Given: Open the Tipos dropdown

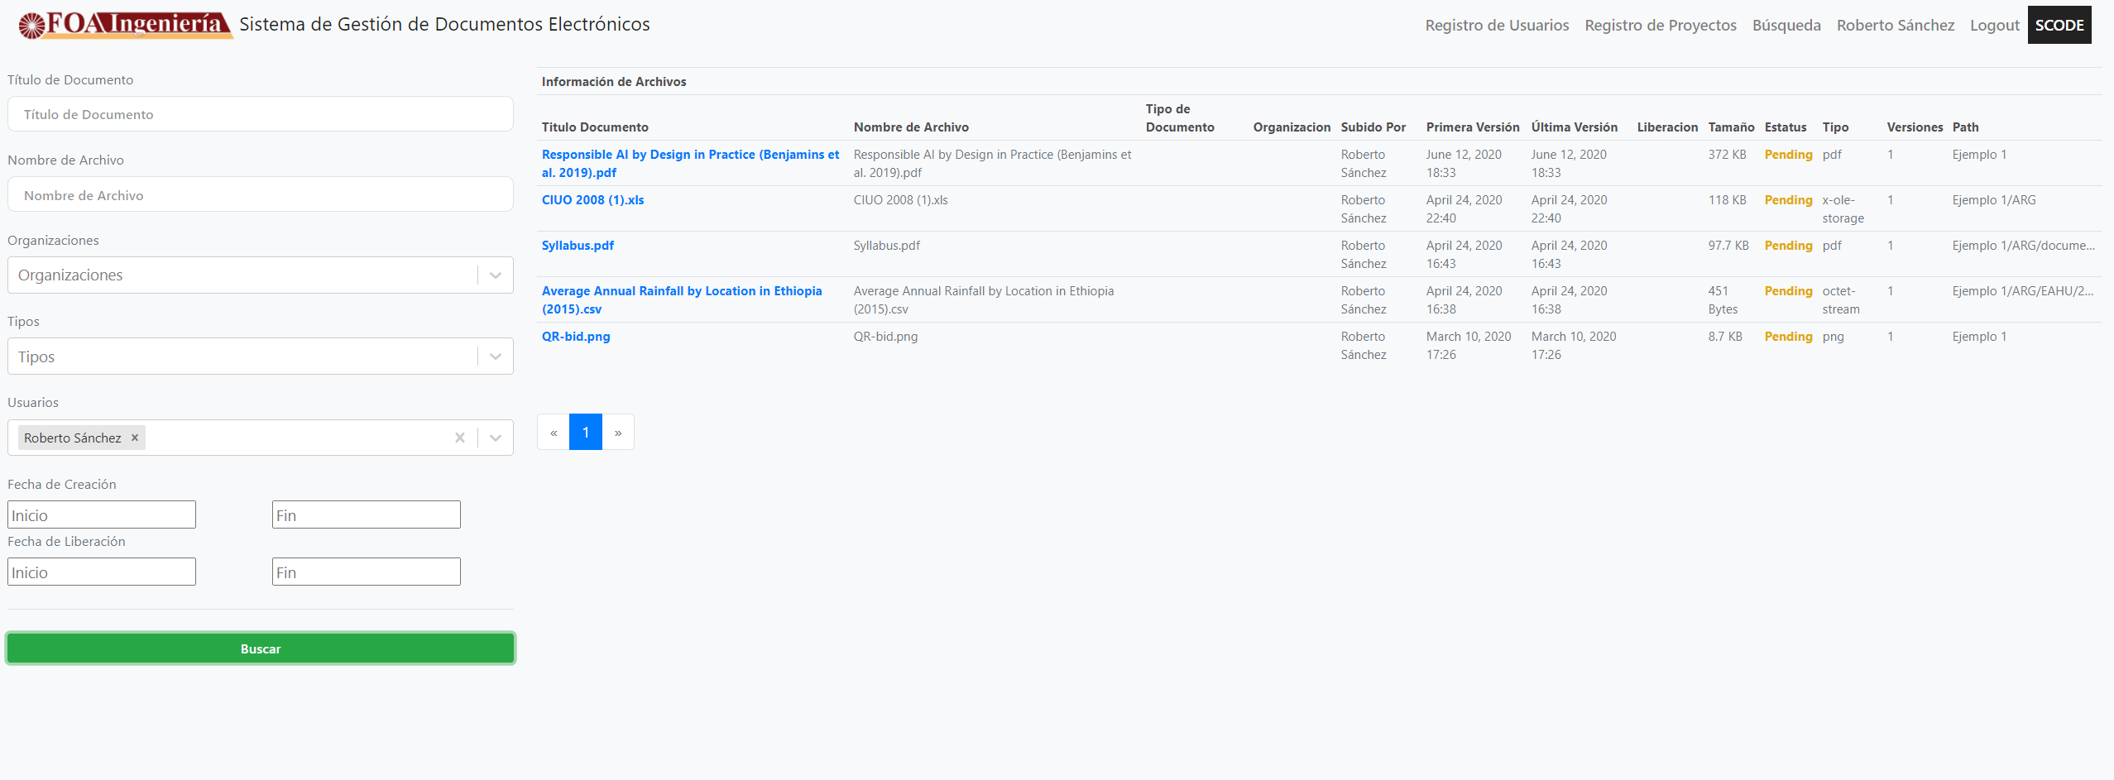Looking at the screenshot, I should 261,357.
